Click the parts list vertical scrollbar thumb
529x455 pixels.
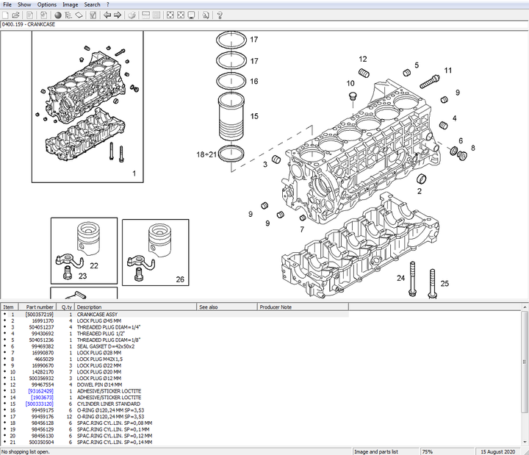[x=525, y=362]
